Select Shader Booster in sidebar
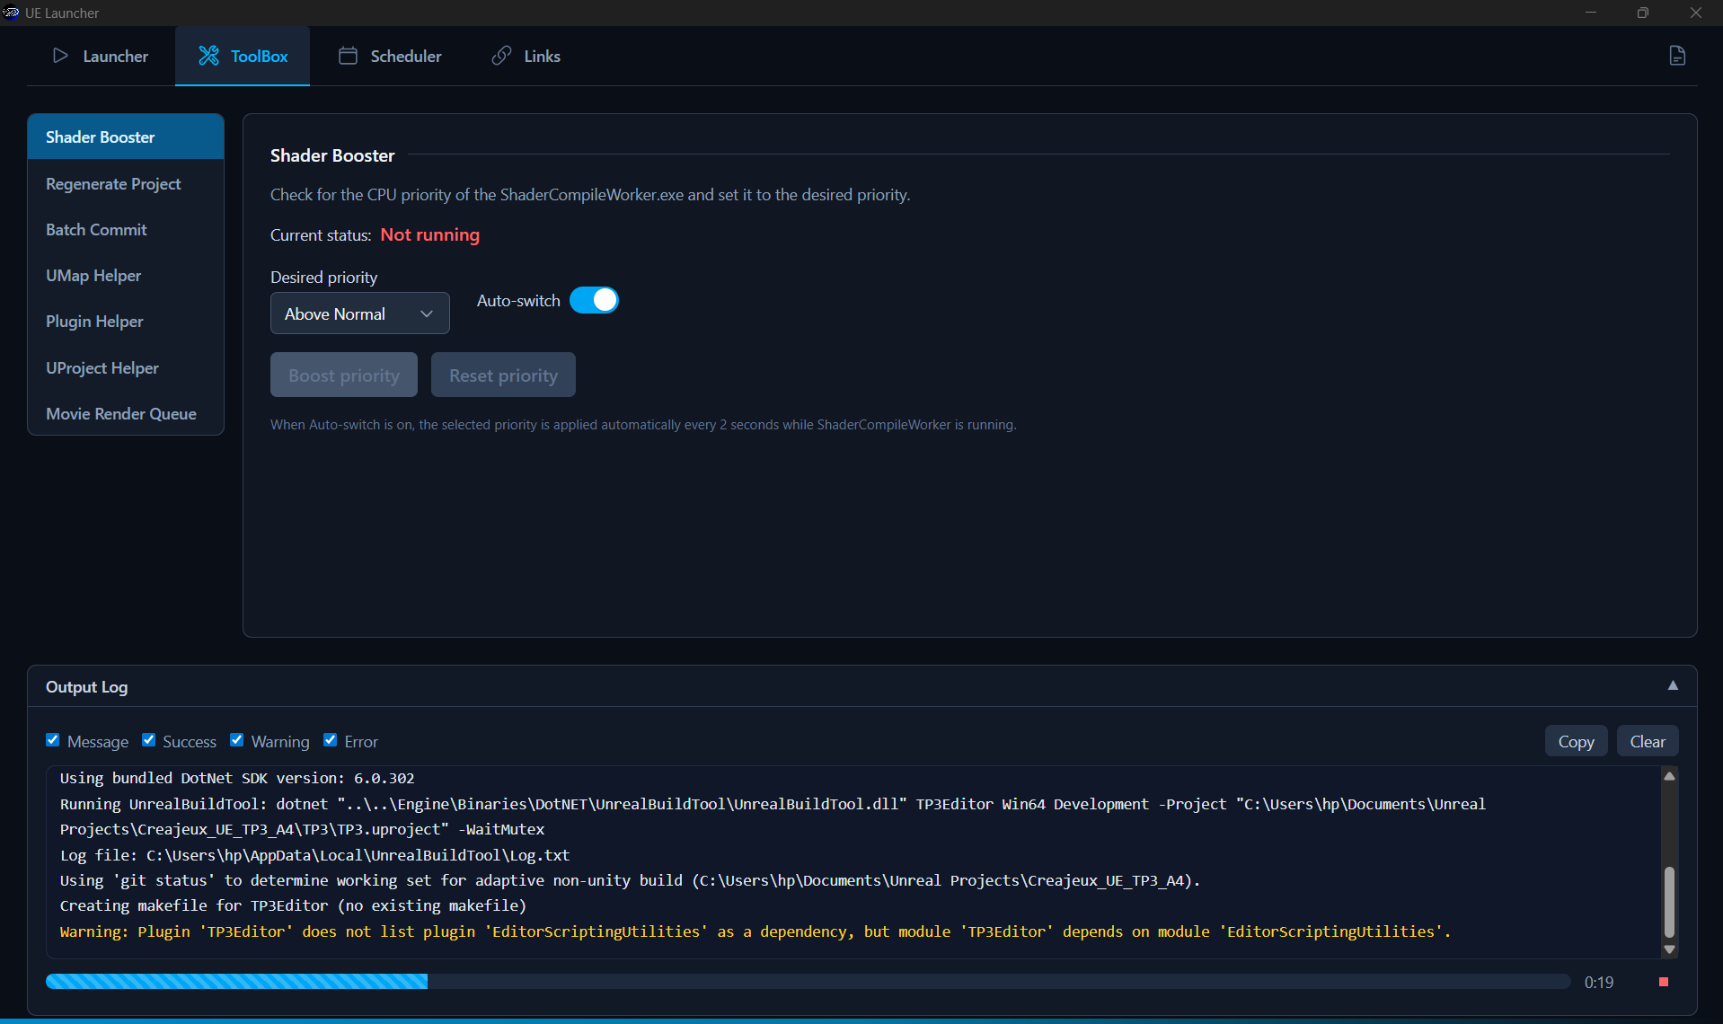 pyautogui.click(x=126, y=137)
